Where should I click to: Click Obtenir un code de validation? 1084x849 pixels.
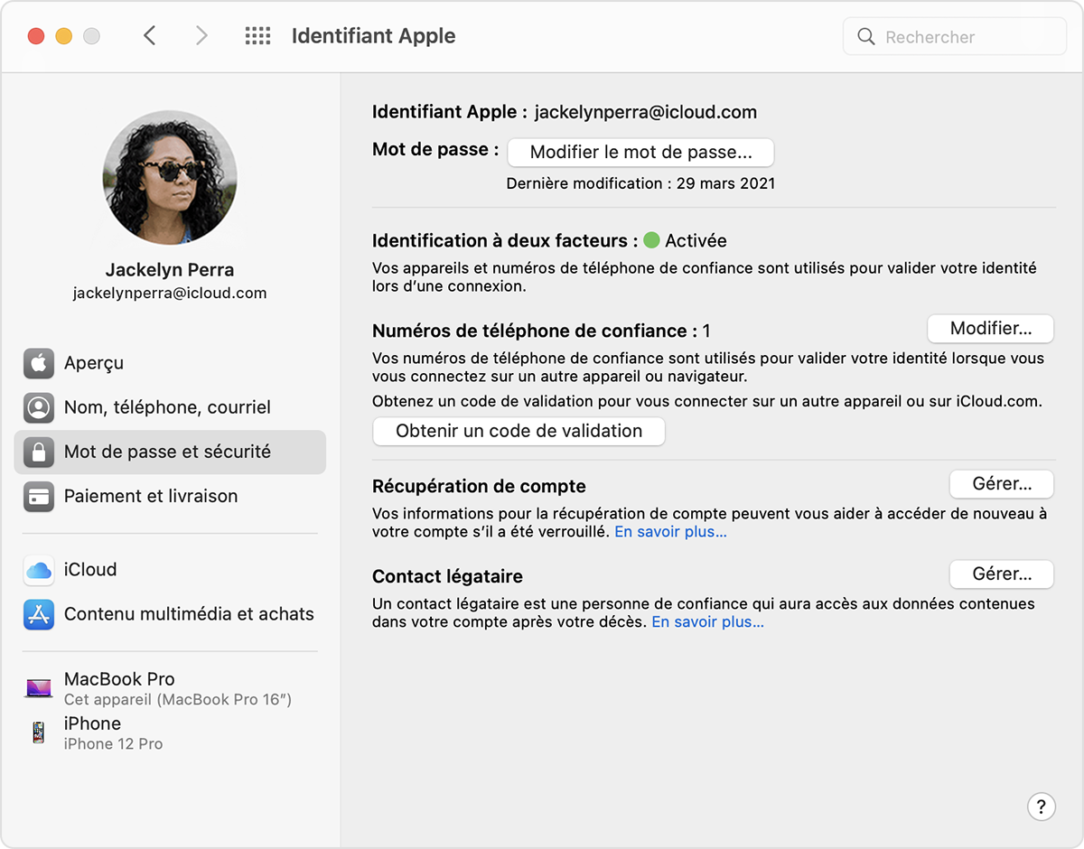519,431
